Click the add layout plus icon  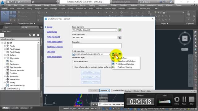click(31, 108)
